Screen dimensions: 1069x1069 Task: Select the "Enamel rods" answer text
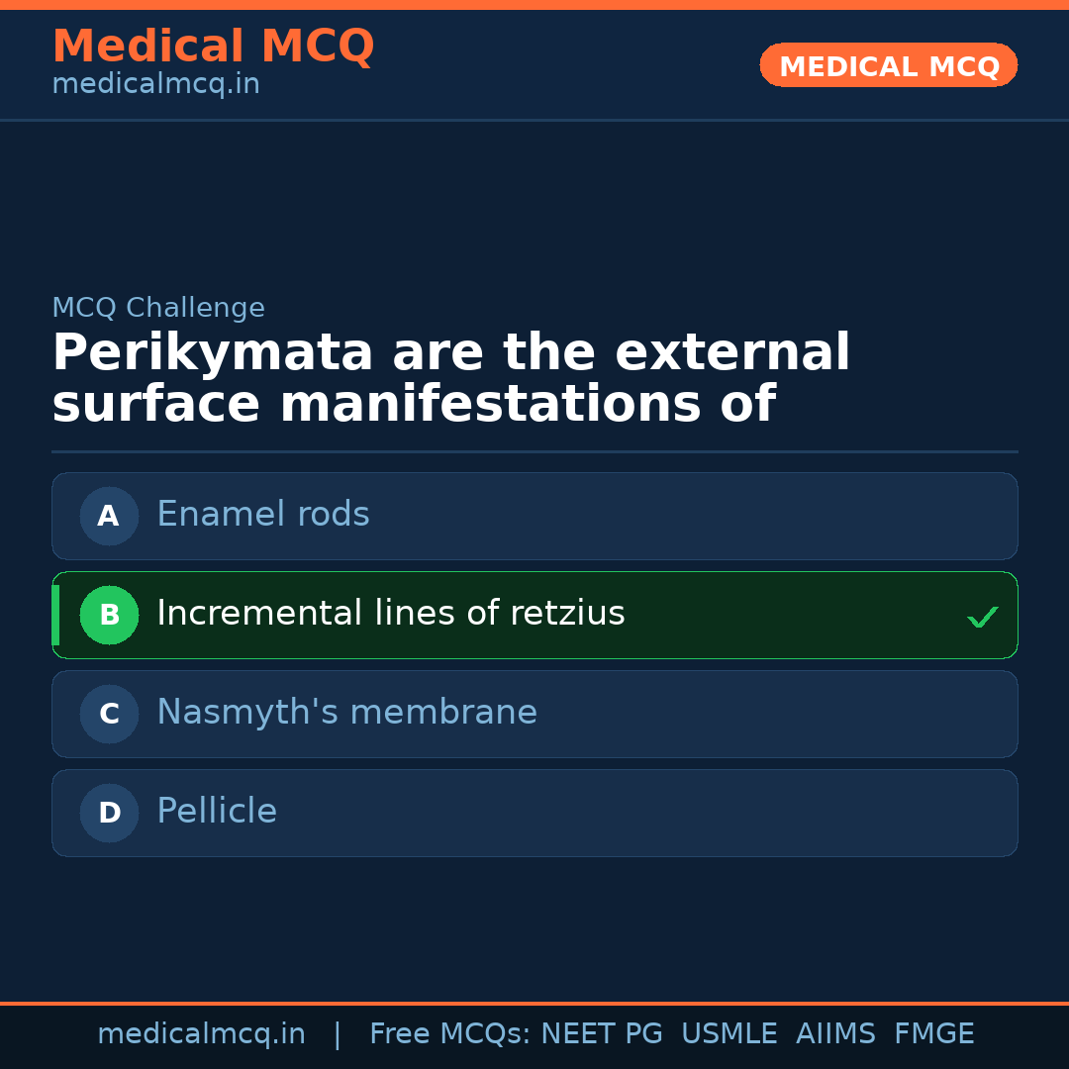click(x=263, y=515)
